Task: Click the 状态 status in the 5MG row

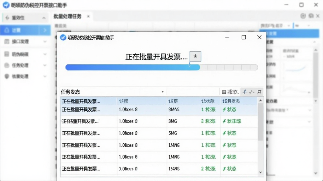Action: pos(232,133)
